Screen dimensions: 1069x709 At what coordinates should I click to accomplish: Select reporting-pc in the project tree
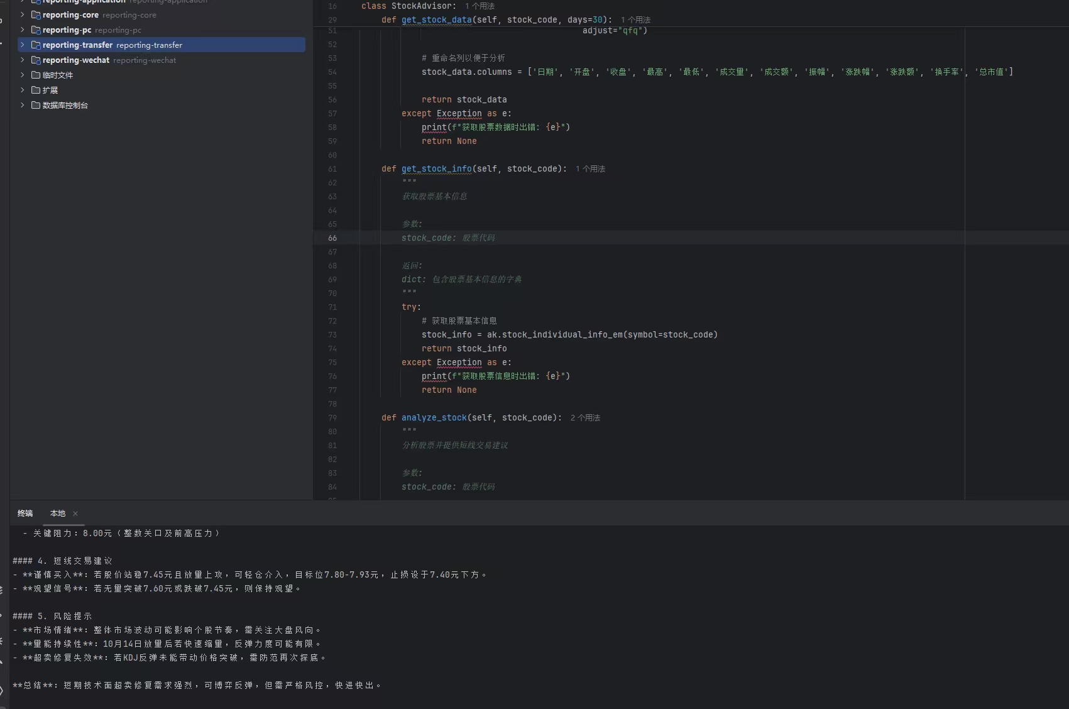coord(67,30)
